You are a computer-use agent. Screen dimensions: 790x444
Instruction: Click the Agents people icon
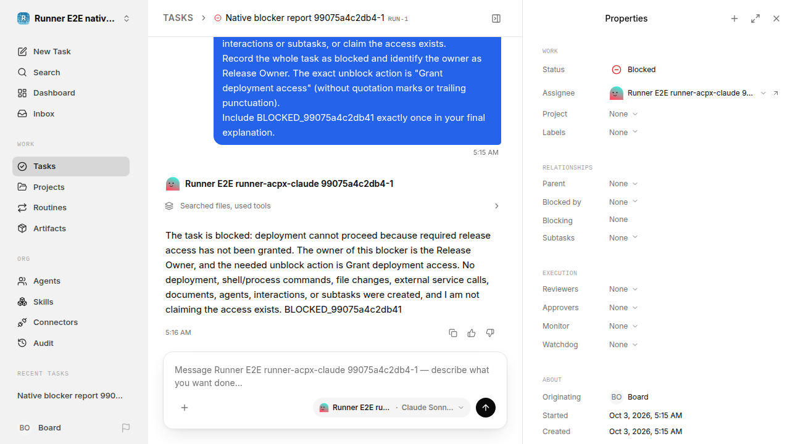22,281
